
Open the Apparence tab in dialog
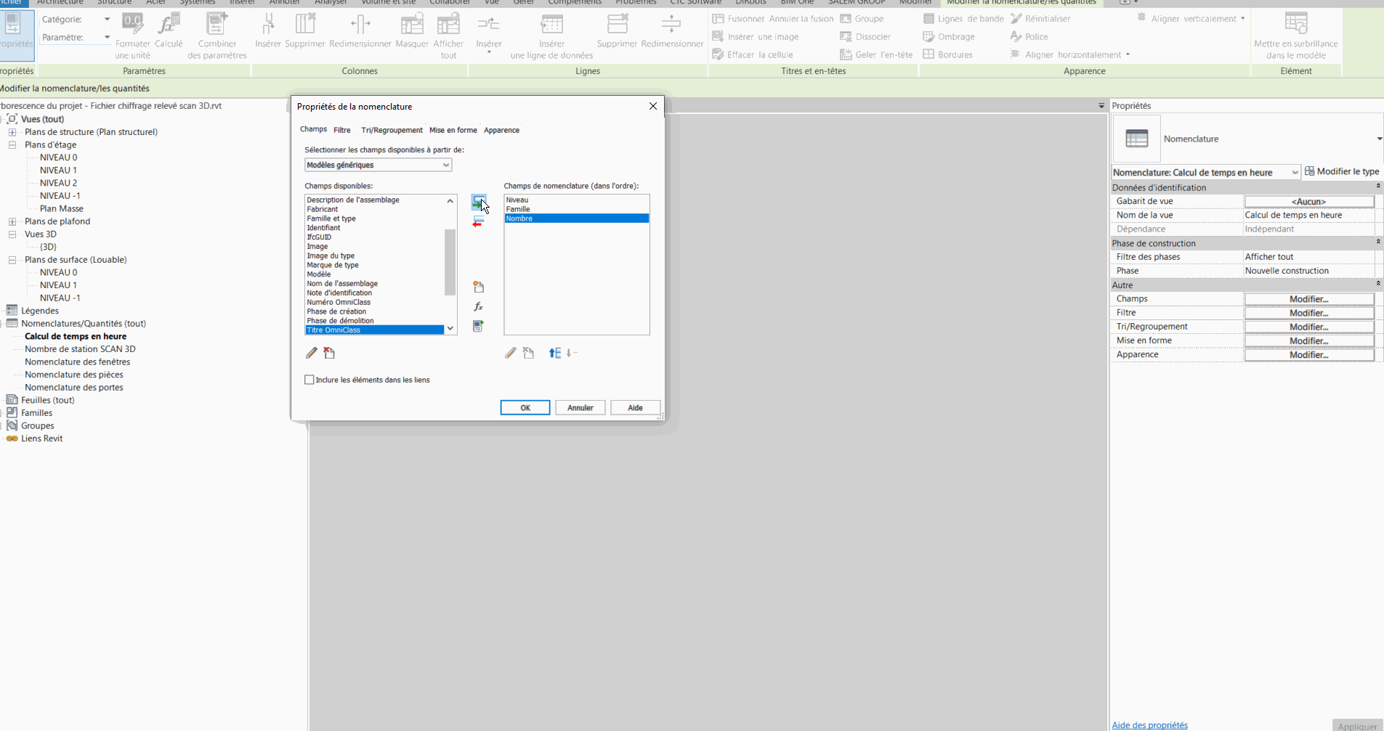[x=501, y=131]
